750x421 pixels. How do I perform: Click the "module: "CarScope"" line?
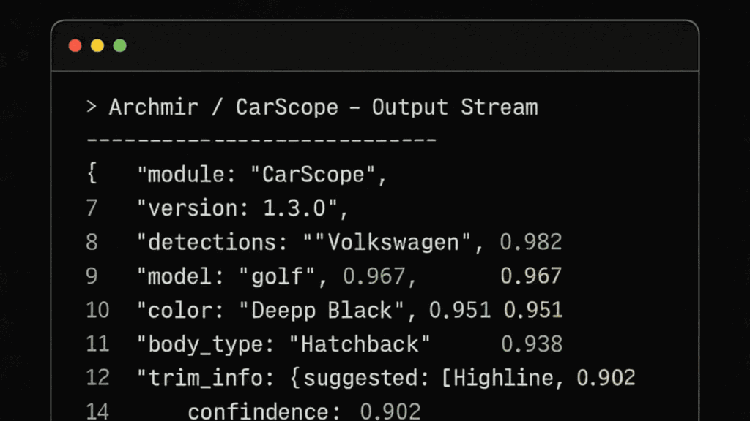point(261,175)
